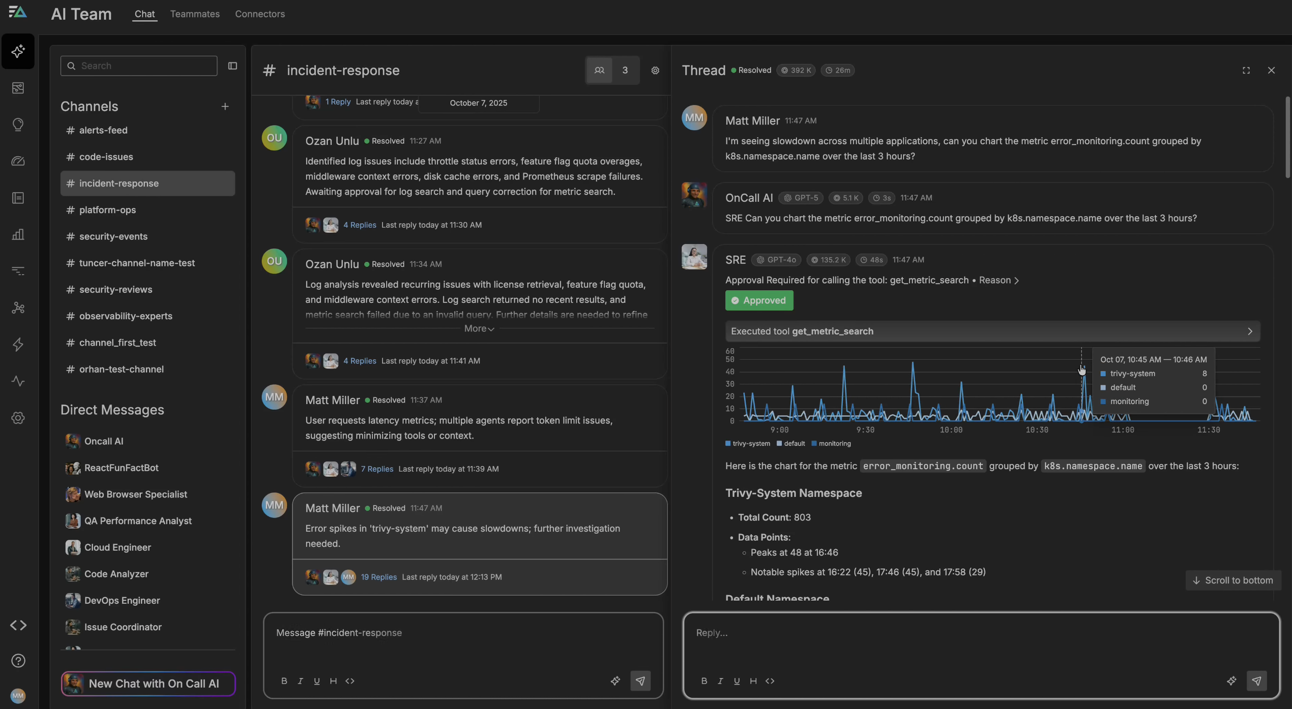Open the Connectors tab
This screenshot has width=1292, height=709.
click(259, 14)
